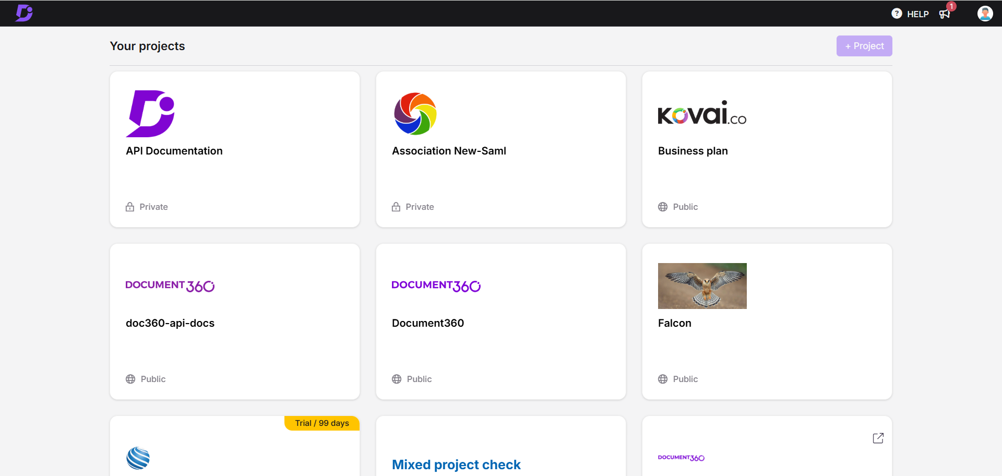
Task: Click the add Project button
Action: click(864, 46)
